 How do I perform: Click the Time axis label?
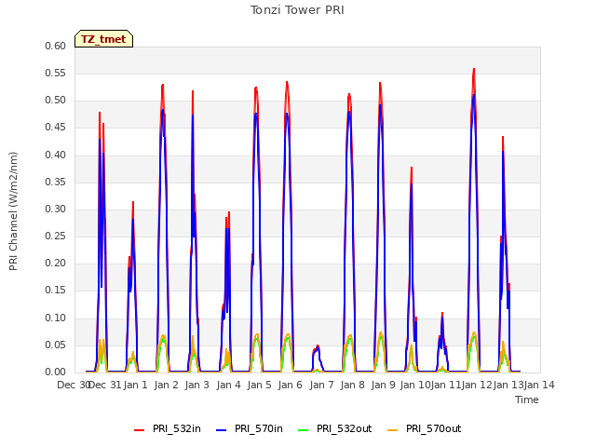coord(527,400)
